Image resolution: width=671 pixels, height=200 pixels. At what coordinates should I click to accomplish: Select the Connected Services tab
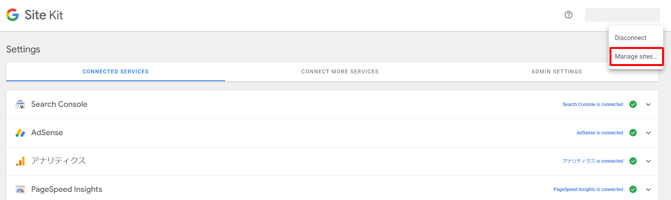pos(115,72)
